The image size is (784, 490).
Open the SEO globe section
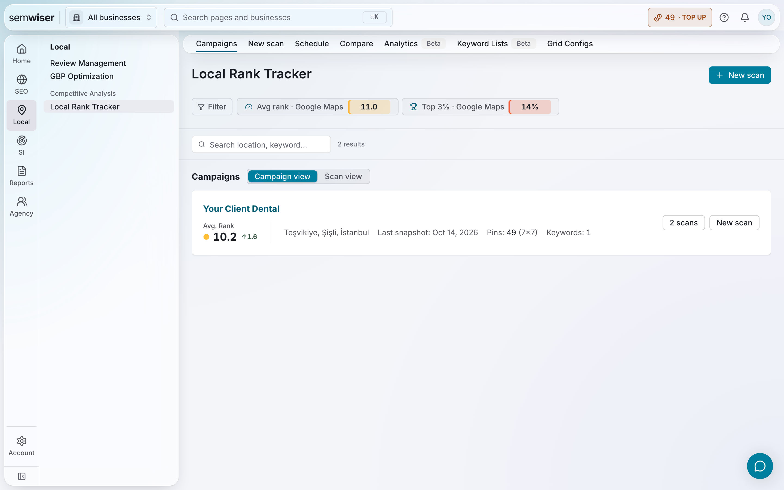point(22,85)
